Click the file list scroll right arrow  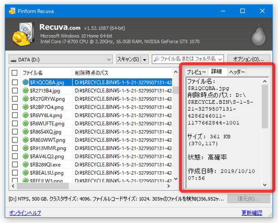pyautogui.click(x=169, y=186)
